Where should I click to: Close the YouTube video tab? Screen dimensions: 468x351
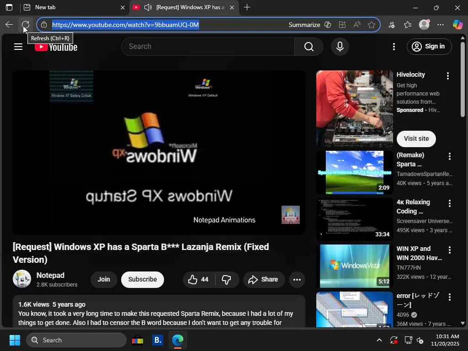click(232, 7)
